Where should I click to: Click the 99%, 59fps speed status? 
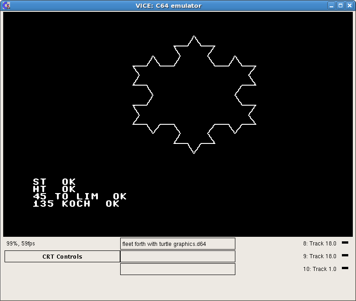(x=20, y=244)
